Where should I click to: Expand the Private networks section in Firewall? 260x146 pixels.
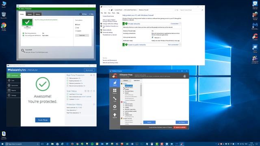click(180, 24)
